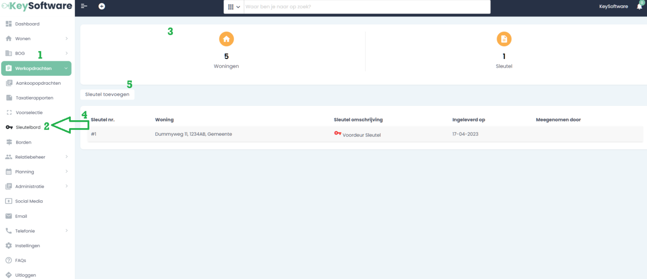Click the Sleutelbord key icon

pos(9,127)
